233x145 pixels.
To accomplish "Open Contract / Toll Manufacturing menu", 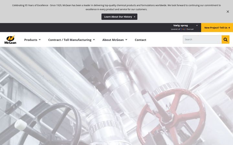I will tap(70, 40).
